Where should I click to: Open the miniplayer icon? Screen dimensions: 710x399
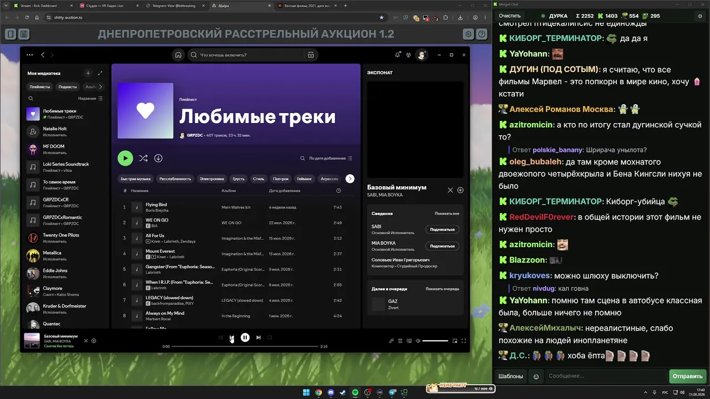tap(455, 341)
